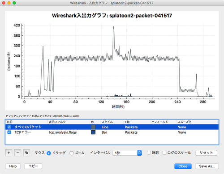Click the 名前 column header
This screenshot has width=224, height=174.
pos(26,122)
